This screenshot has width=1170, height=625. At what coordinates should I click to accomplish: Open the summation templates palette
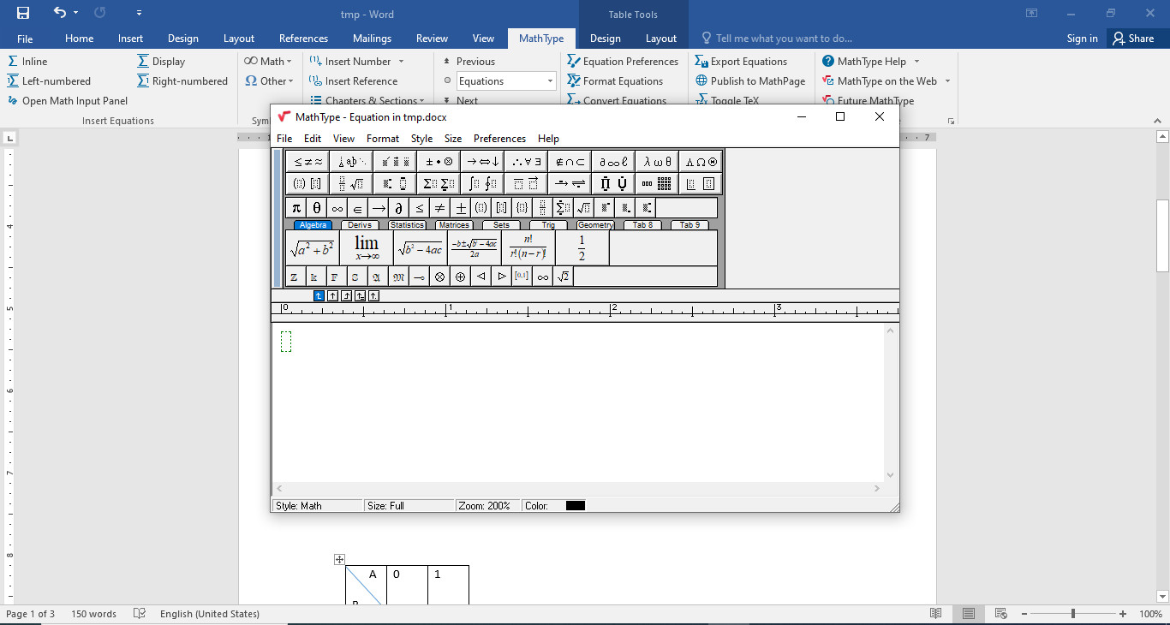(439, 183)
